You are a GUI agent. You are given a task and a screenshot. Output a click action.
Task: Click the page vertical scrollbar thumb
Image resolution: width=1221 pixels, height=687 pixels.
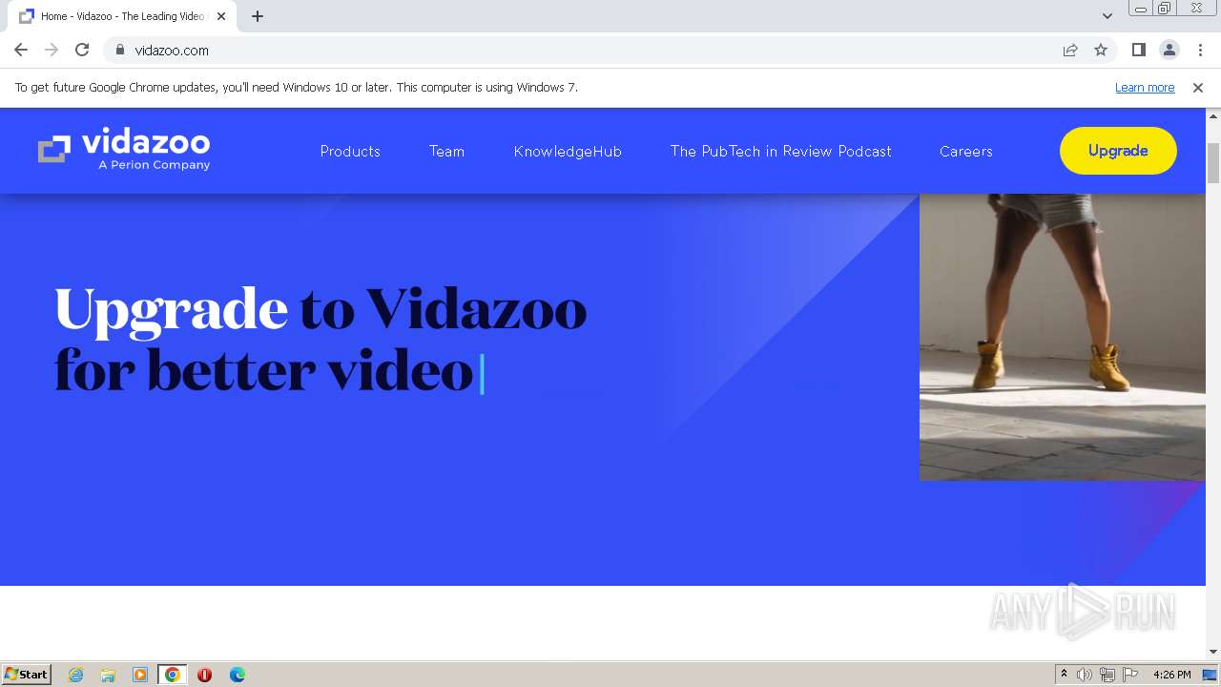[x=1213, y=162]
